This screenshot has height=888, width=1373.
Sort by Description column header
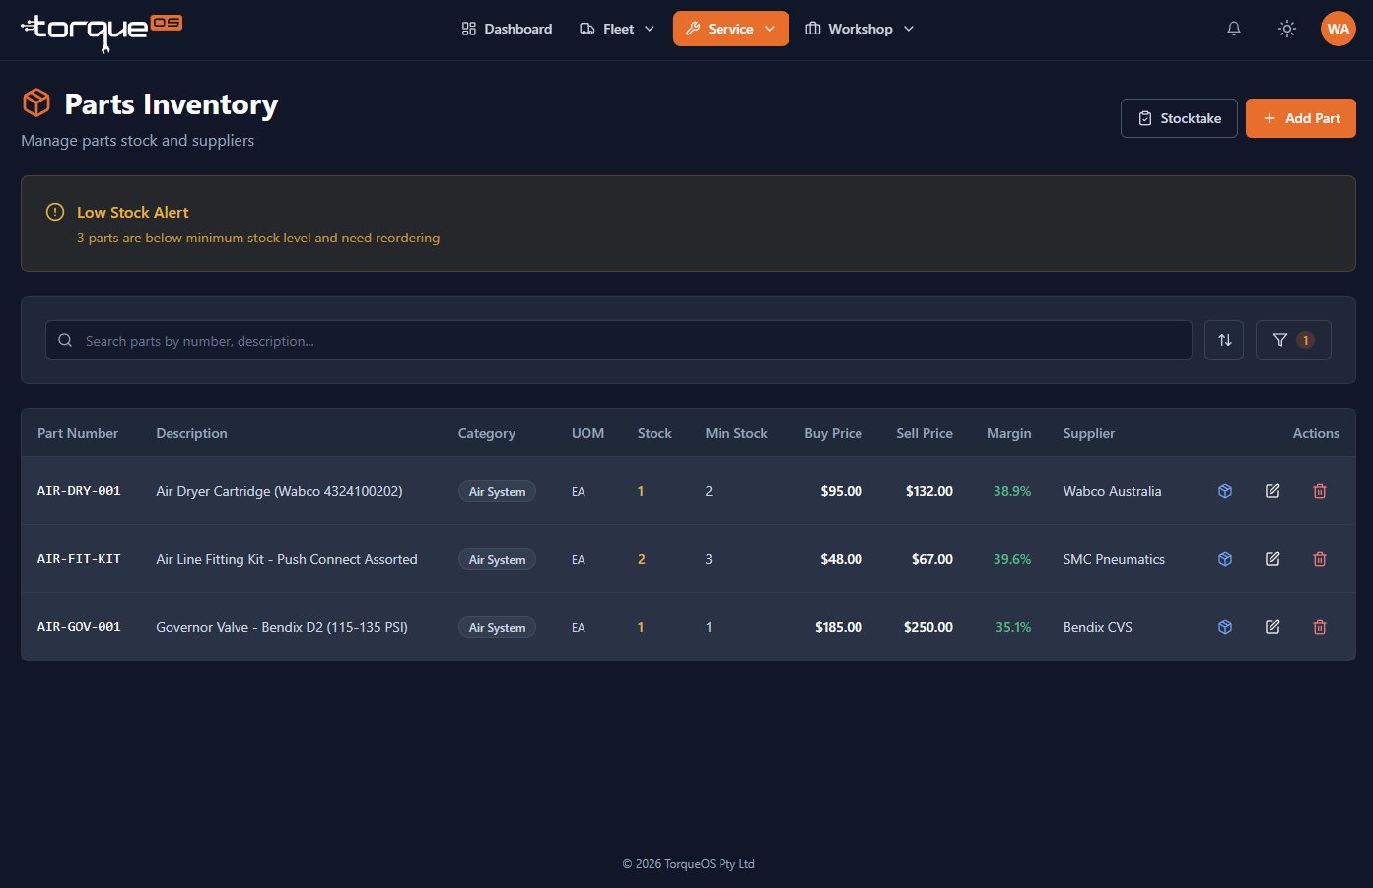[x=191, y=433]
